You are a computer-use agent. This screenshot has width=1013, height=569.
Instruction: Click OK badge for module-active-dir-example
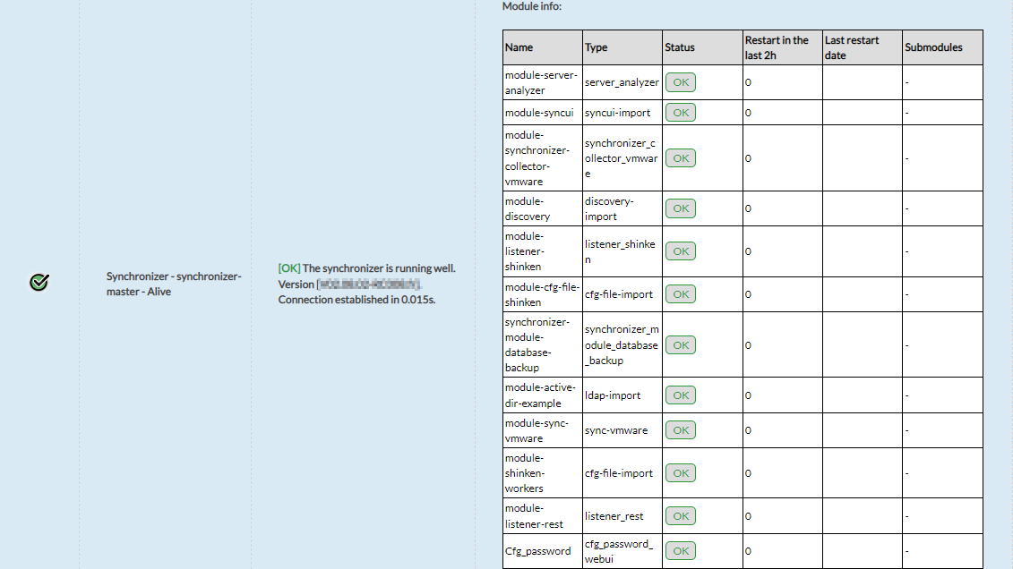coord(681,395)
